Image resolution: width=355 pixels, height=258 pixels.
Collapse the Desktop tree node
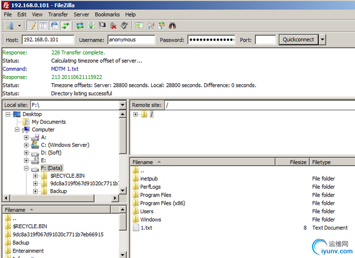pos(8,114)
